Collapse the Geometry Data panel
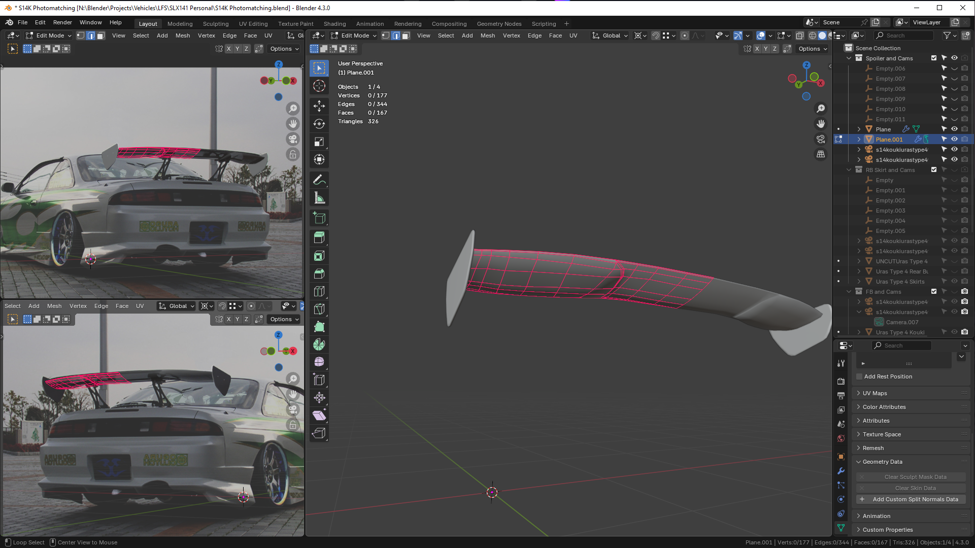This screenshot has height=548, width=975. [882, 462]
